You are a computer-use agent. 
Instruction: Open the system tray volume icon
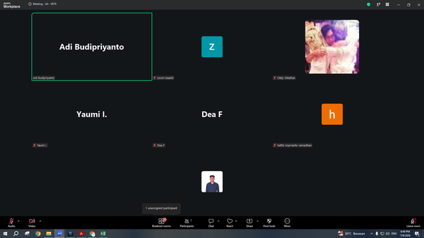click(388, 233)
